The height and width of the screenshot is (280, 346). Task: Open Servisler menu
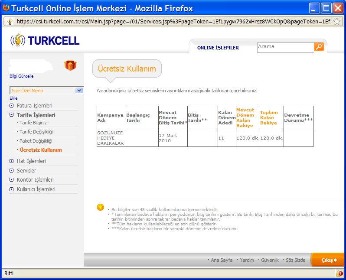26,171
